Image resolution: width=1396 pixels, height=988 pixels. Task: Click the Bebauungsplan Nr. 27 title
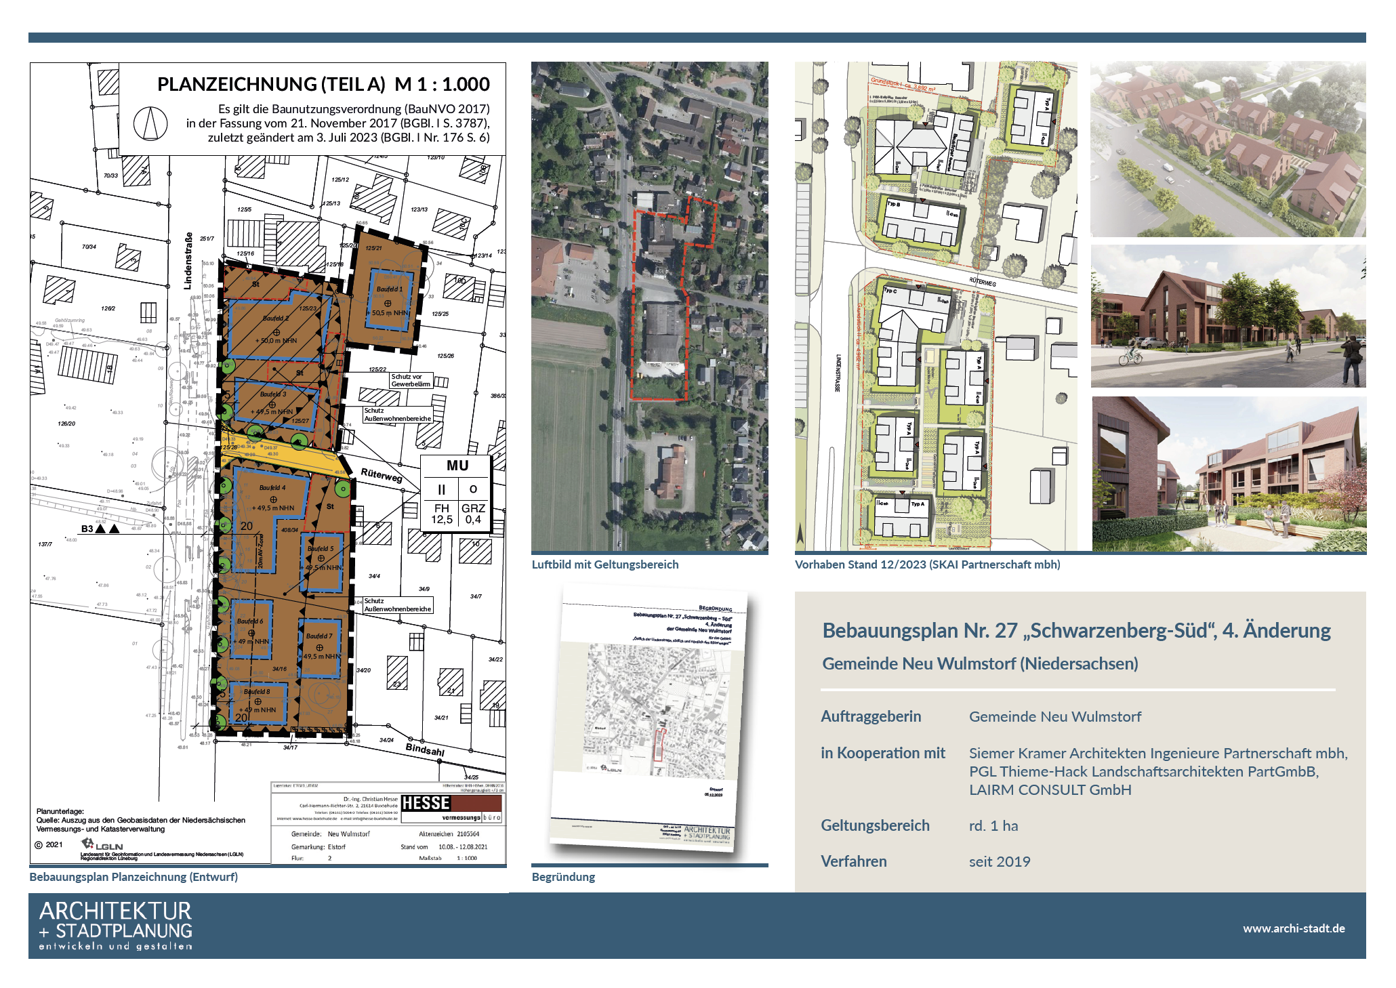(x=1076, y=631)
